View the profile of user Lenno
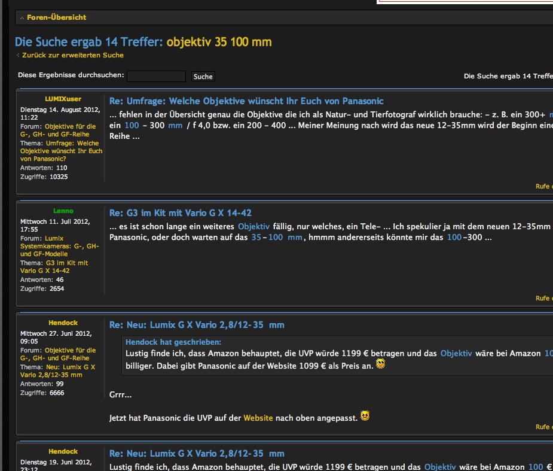The image size is (553, 471). 63,211
